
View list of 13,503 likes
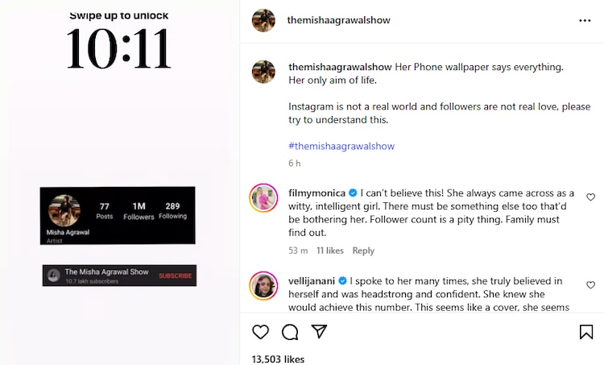278,359
